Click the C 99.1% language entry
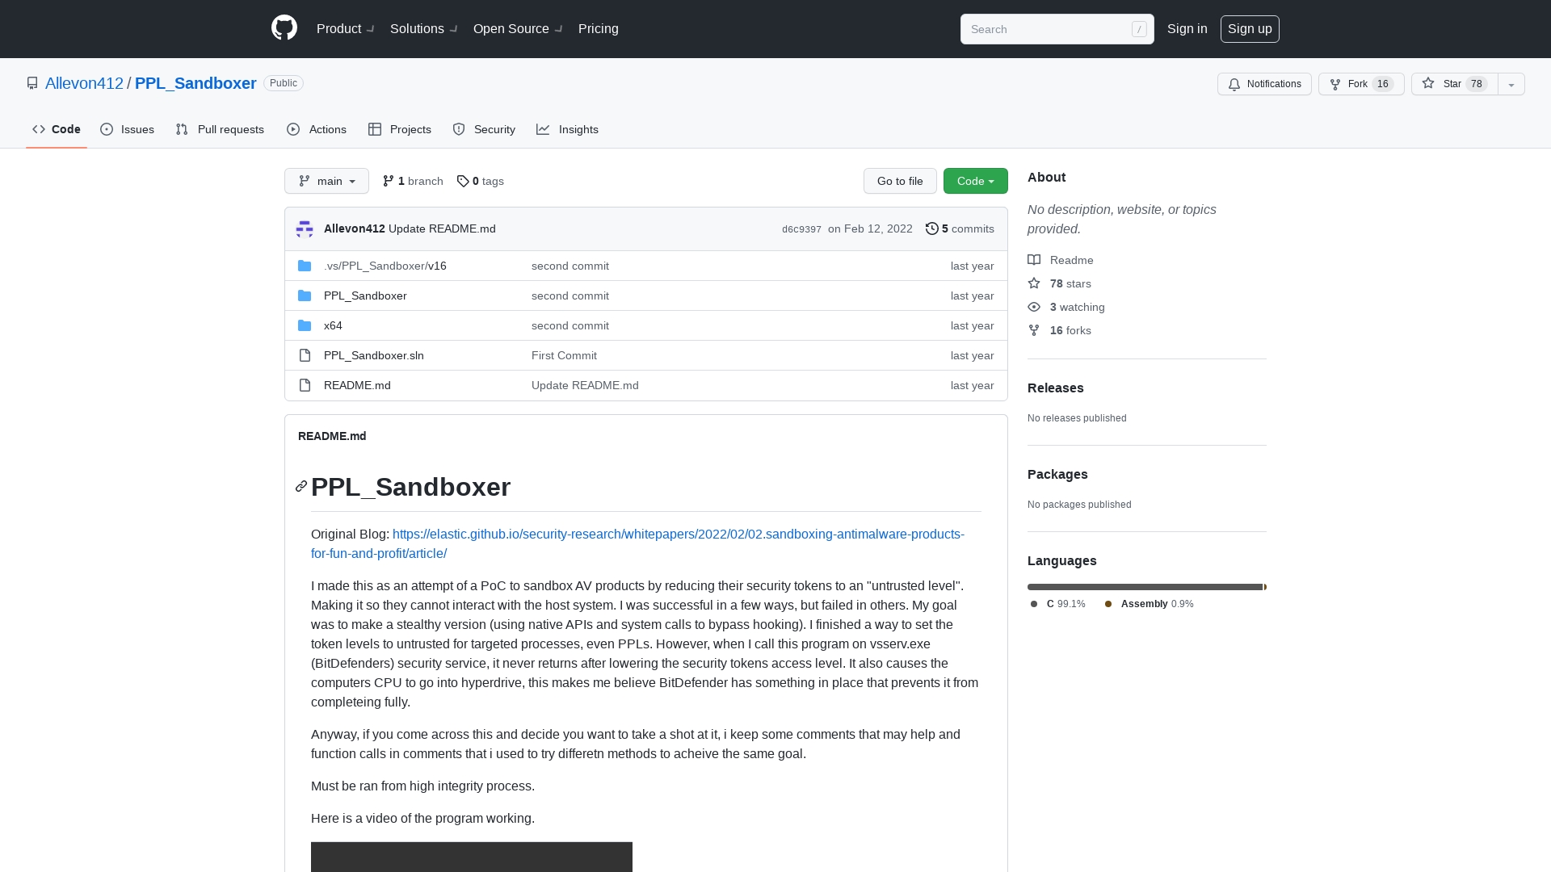 tap(1058, 604)
